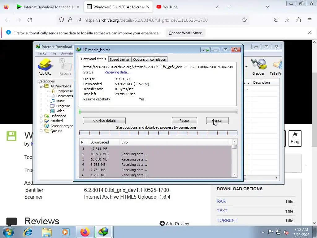This screenshot has height=238, width=317.
Task: Switch to Firefox taskbar button
Action: pos(85,232)
